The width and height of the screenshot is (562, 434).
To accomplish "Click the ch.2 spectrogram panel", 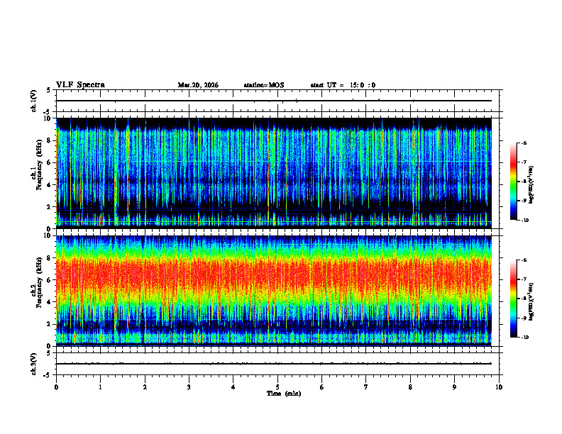I will coord(274,291).
